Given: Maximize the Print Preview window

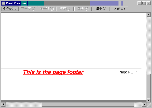Looking at the screenshot, I should tap(144, 3).
